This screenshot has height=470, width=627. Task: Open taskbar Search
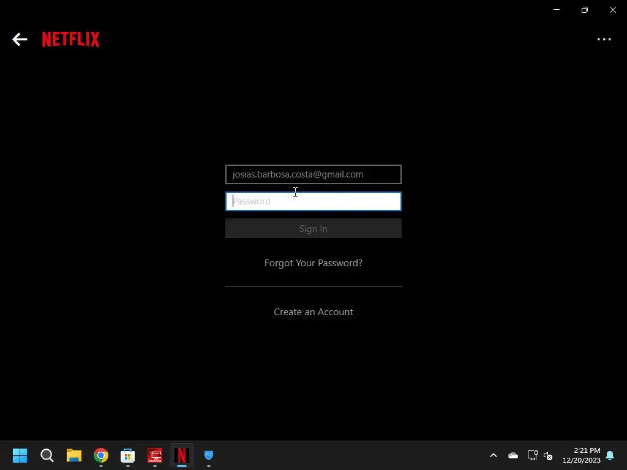click(x=47, y=455)
